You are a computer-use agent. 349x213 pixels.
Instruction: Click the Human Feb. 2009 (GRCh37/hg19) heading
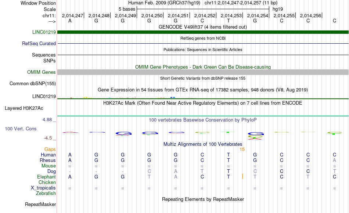[x=164, y=3]
